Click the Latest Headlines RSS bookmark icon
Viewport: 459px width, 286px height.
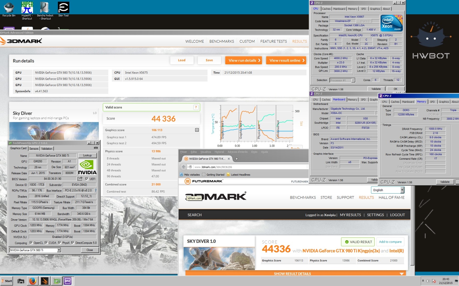[228, 175]
